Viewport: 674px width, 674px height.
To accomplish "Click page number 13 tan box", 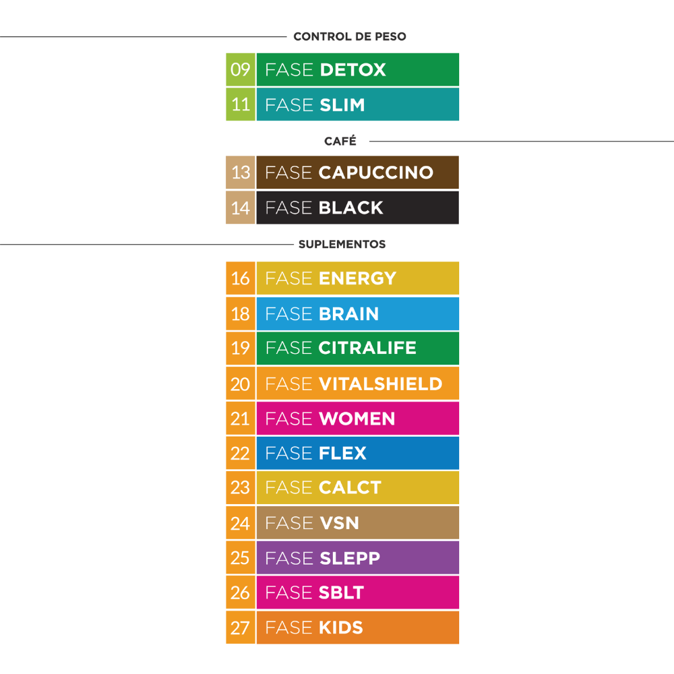I will click(241, 173).
